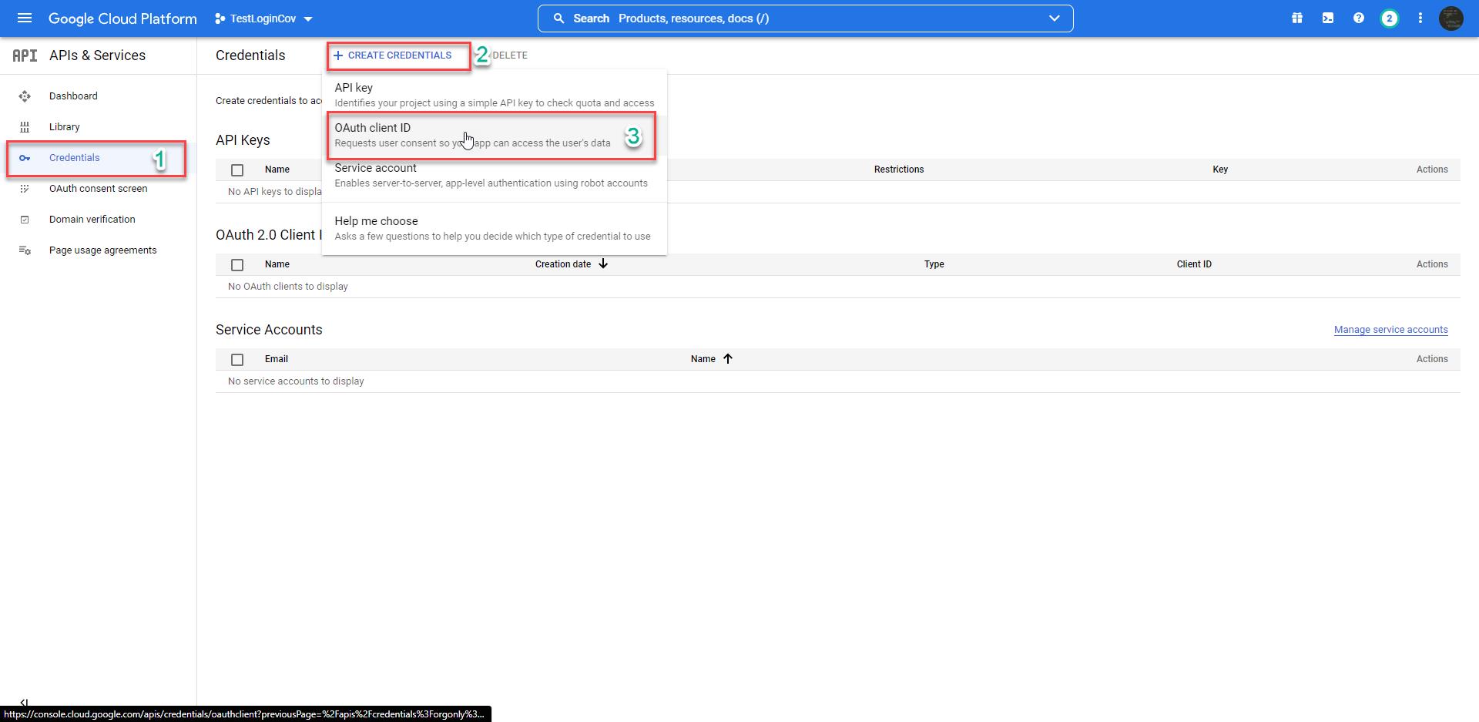Click the Client ID column header

(x=1194, y=264)
